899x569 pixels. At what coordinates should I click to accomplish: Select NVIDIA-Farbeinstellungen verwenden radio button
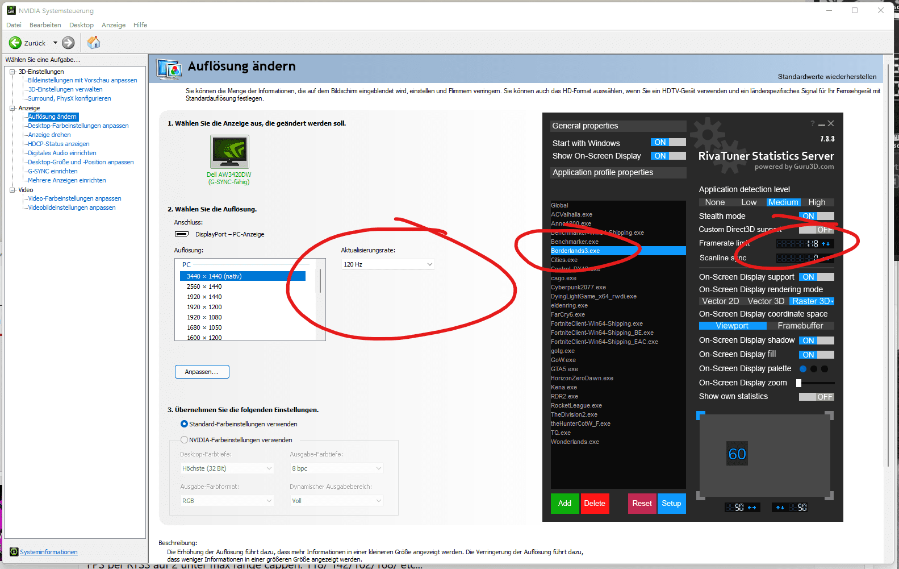(184, 440)
